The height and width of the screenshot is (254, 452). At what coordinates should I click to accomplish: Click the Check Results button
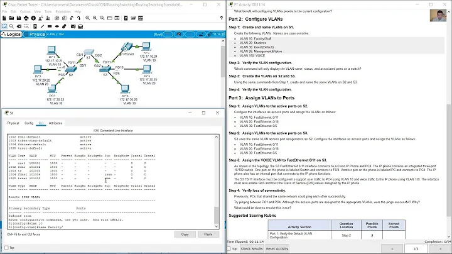tap(252, 248)
